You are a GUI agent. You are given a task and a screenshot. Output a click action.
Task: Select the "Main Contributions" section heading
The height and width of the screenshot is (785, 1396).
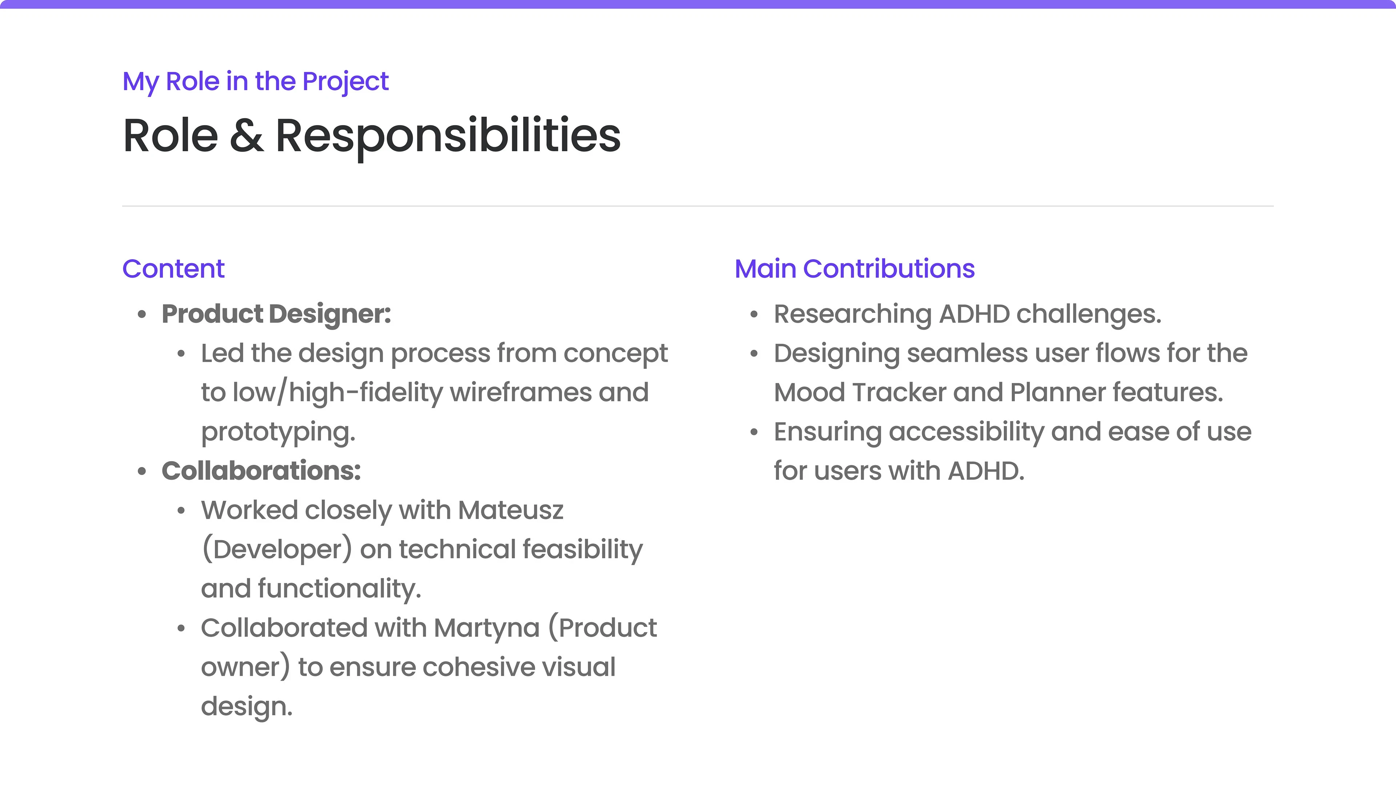pos(855,269)
